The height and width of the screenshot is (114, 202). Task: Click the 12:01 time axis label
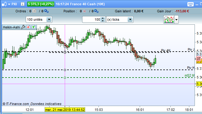pos(29,110)
